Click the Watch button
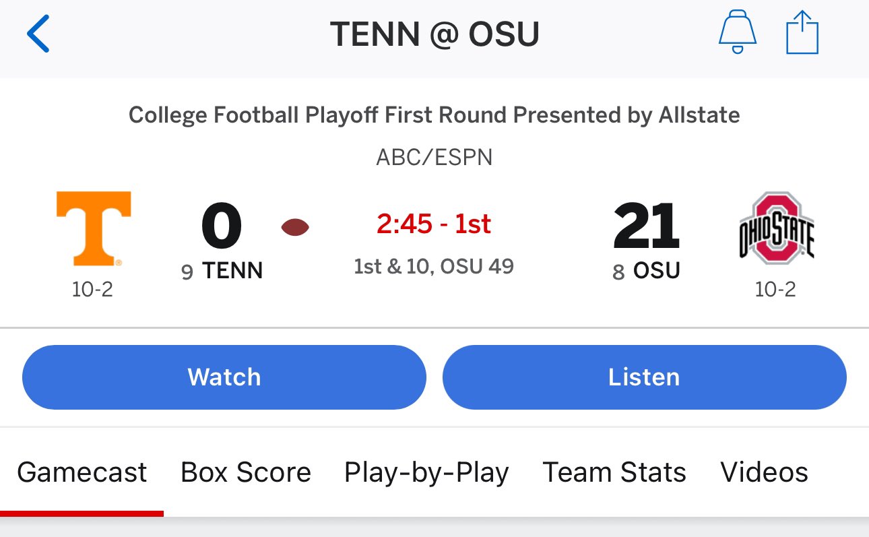This screenshot has width=869, height=537. [224, 377]
